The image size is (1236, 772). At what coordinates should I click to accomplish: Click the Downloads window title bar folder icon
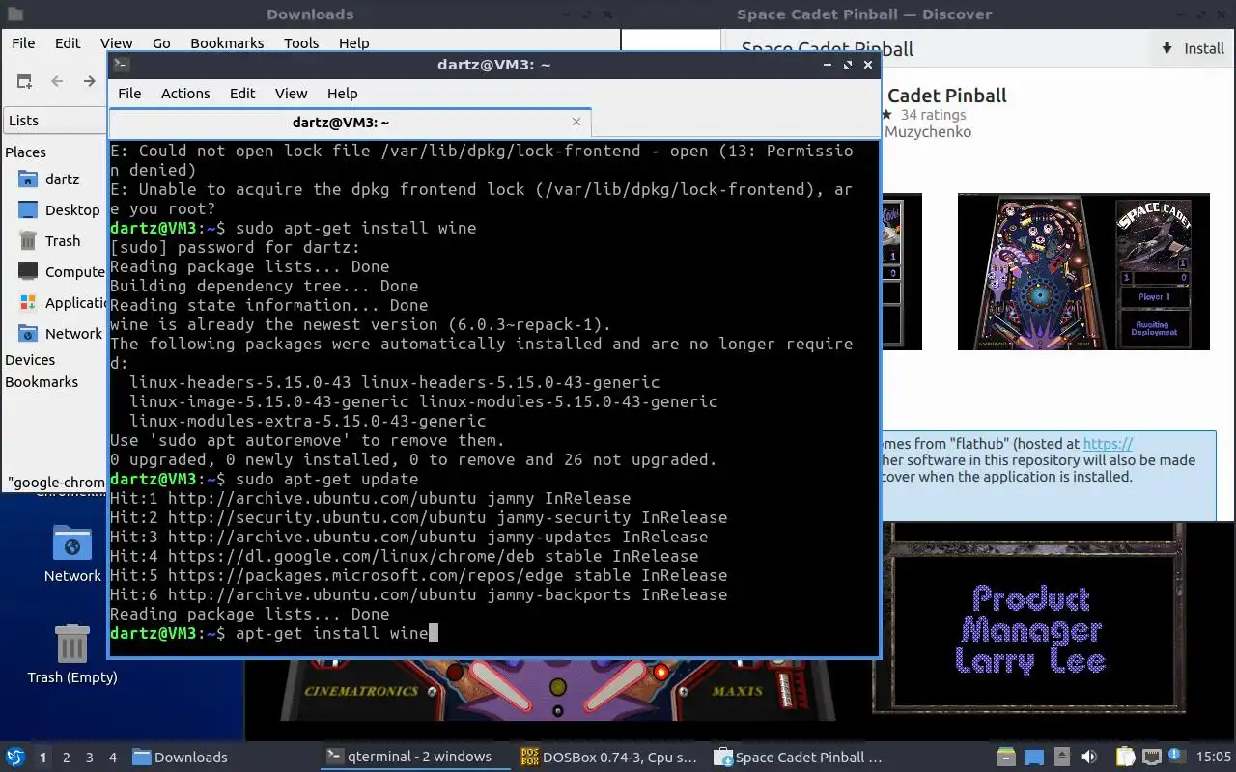click(x=14, y=14)
